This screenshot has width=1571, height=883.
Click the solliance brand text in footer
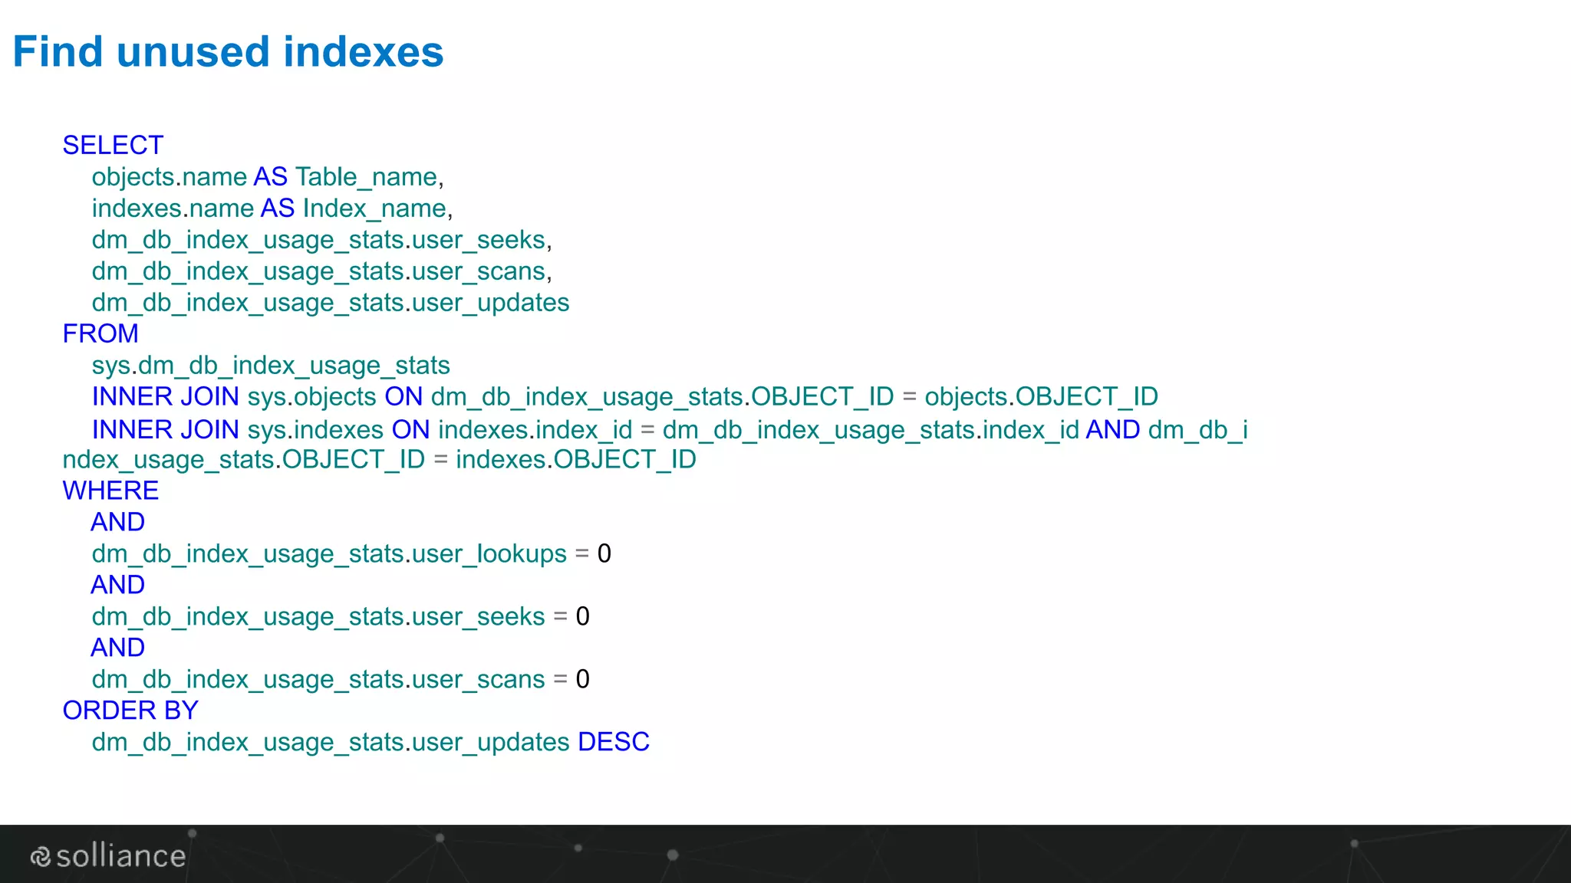(x=121, y=856)
